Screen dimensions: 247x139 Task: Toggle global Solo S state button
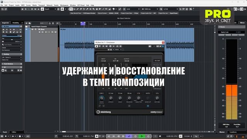click(x=26, y=9)
